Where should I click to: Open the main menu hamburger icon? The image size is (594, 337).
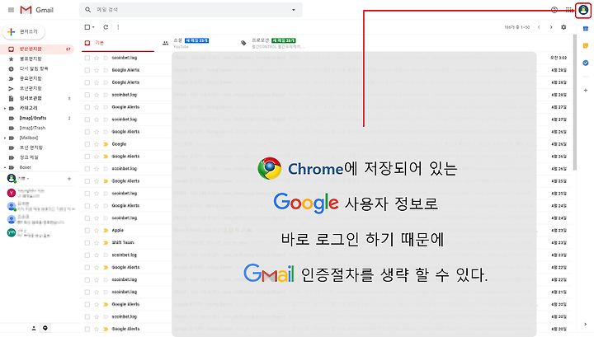[x=11, y=10]
